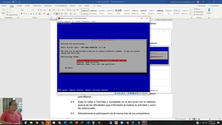Click the multilevel list icon
This screenshot has width=222, height=125.
63,10
